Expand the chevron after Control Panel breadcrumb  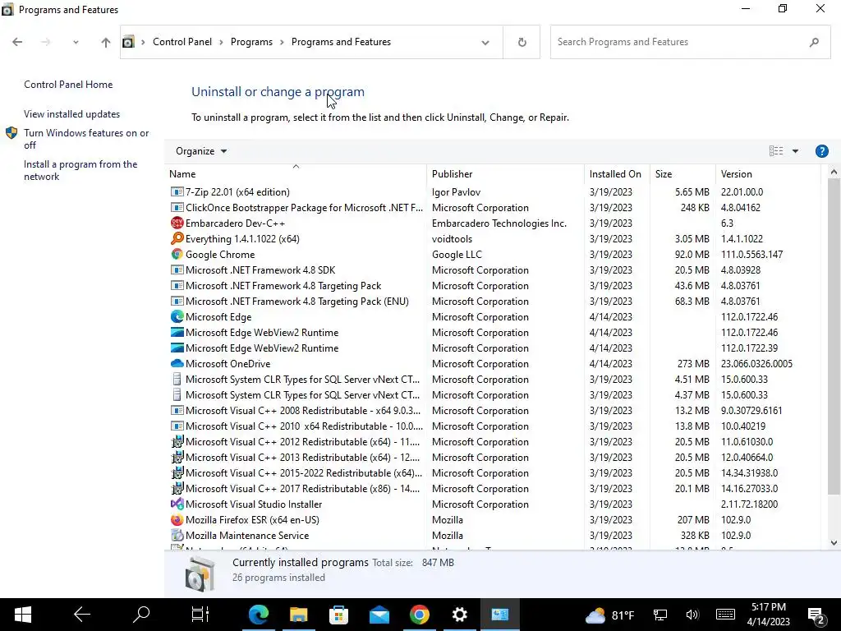221,42
